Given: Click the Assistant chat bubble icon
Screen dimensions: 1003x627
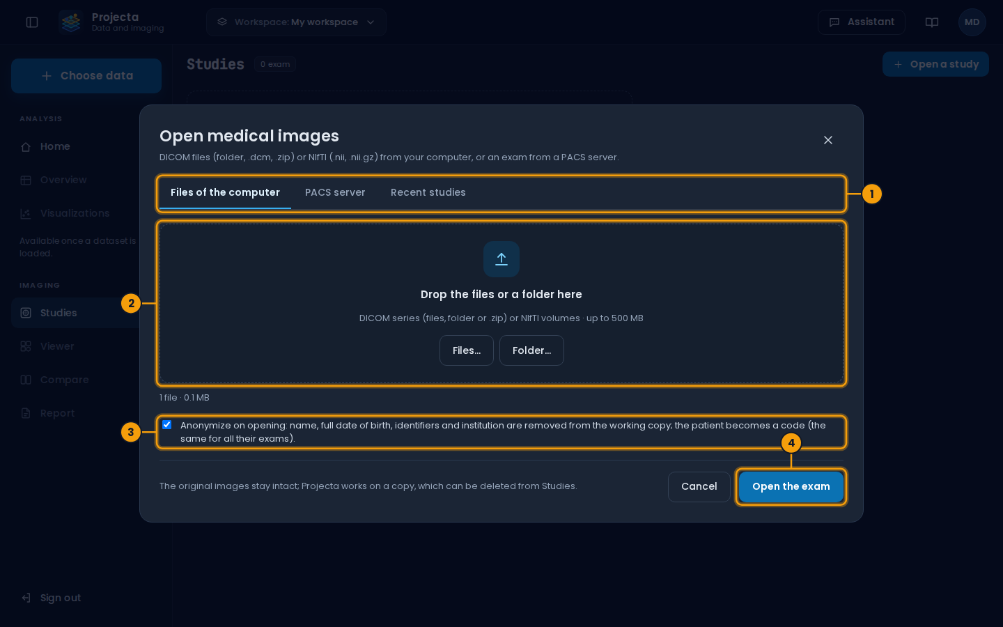Looking at the screenshot, I should pos(834,22).
